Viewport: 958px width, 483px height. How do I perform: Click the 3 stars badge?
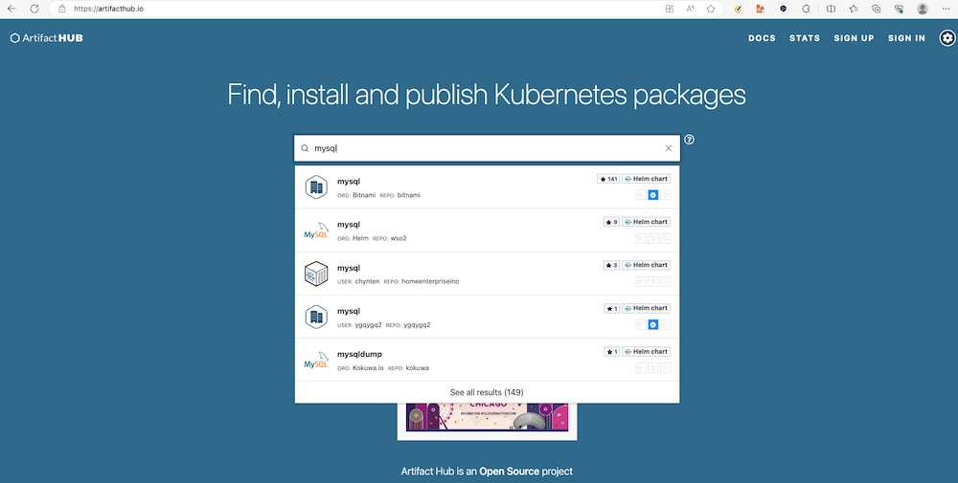coord(611,265)
